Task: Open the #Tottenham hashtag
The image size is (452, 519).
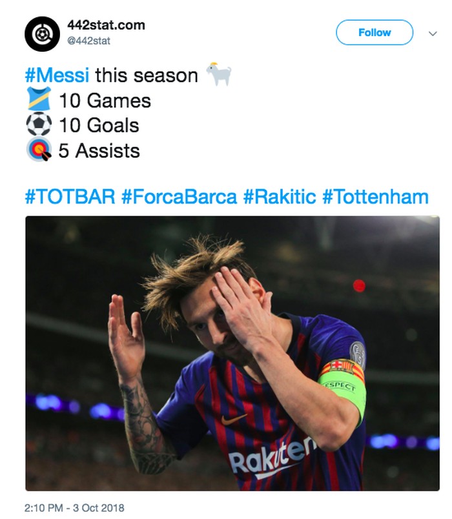Action: pos(375,197)
